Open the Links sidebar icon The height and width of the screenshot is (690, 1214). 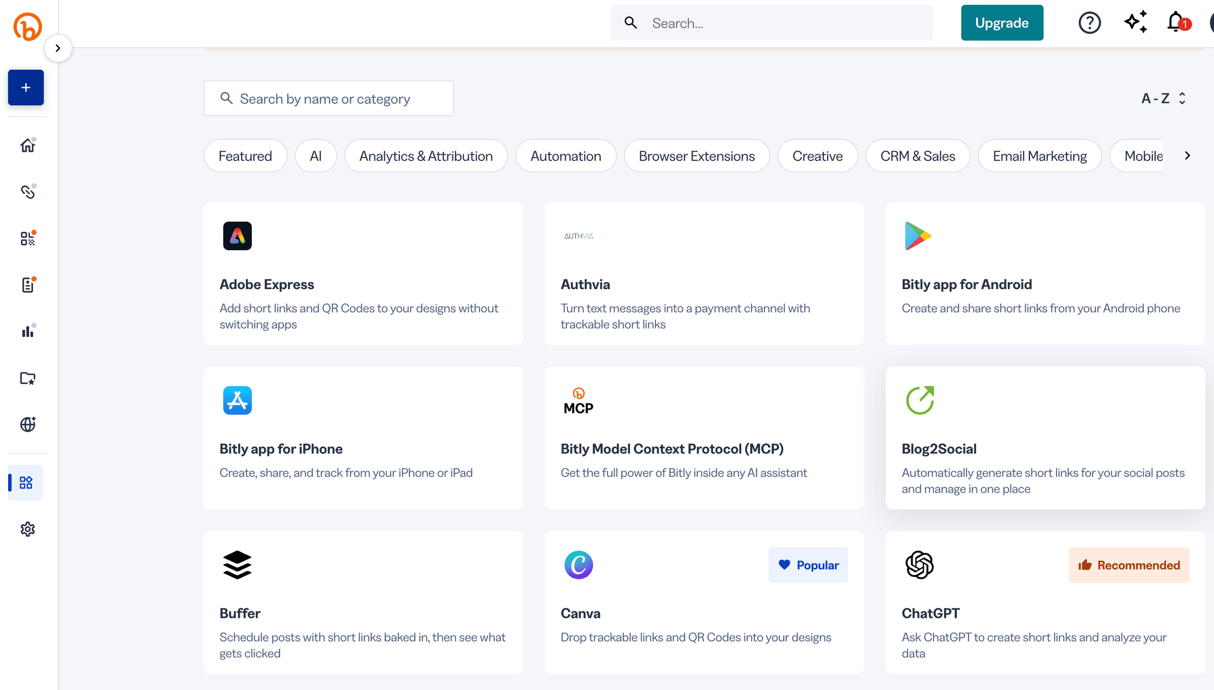tap(28, 191)
